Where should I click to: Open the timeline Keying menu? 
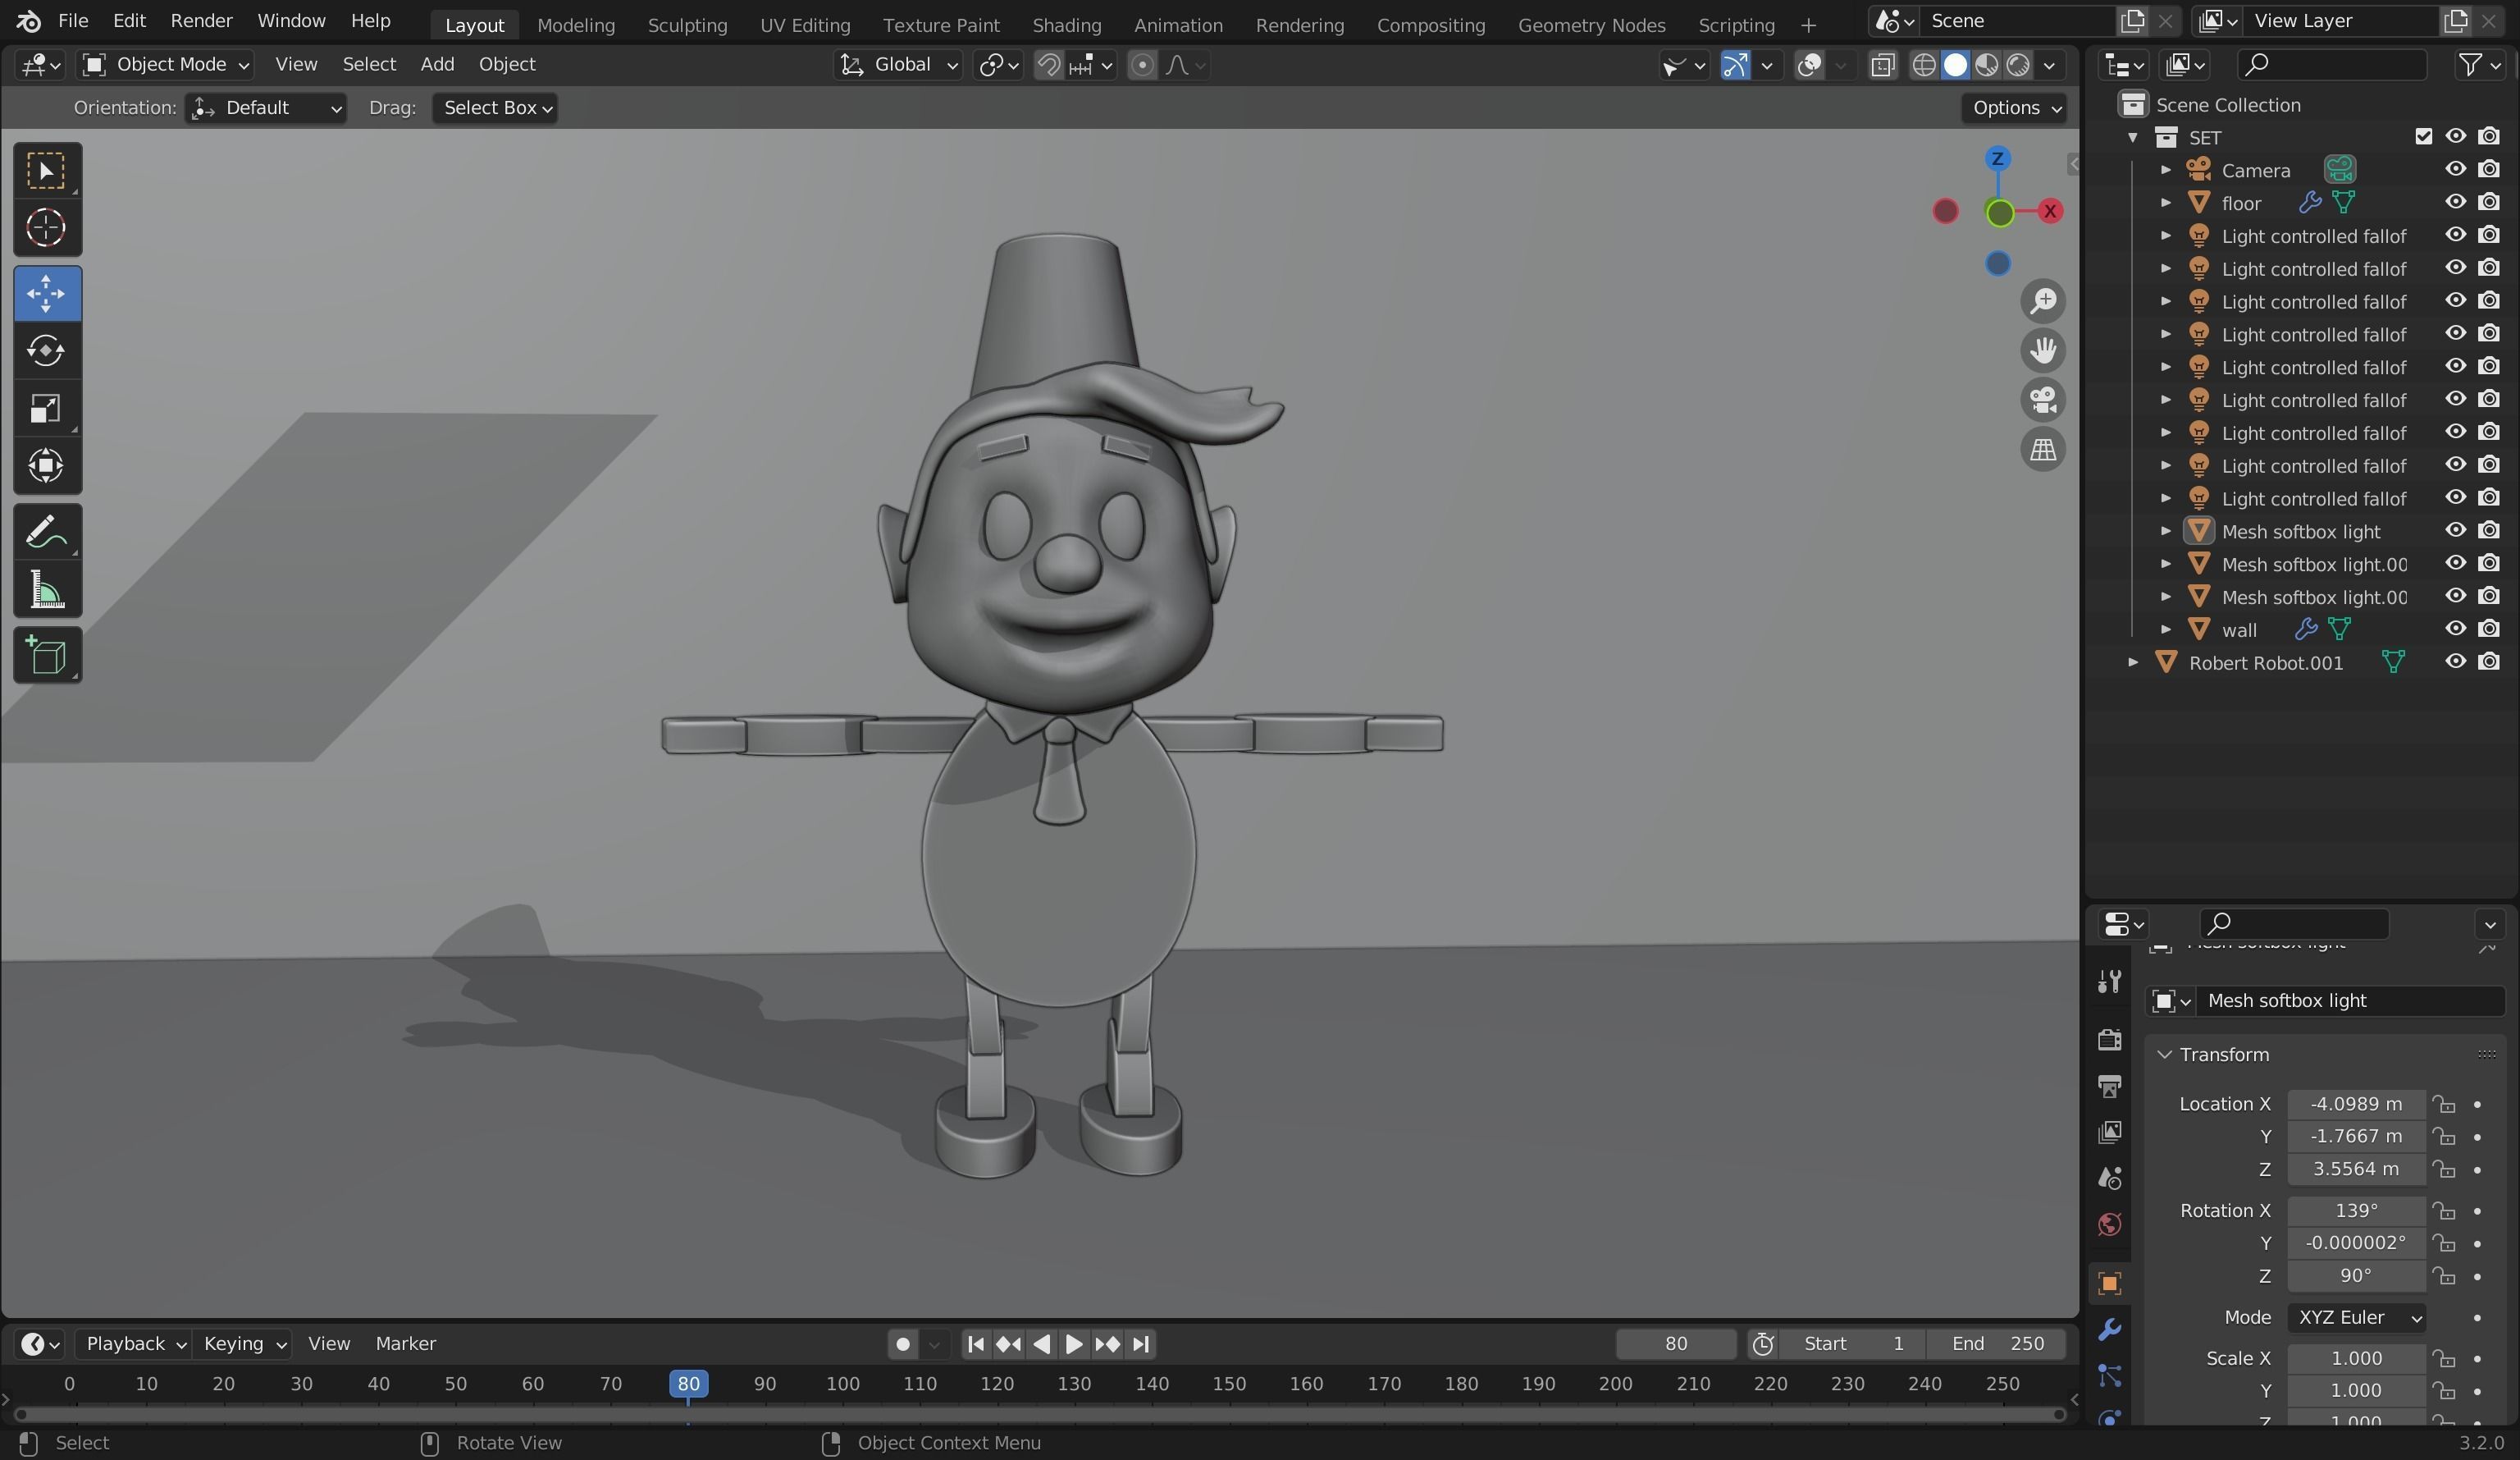244,1344
